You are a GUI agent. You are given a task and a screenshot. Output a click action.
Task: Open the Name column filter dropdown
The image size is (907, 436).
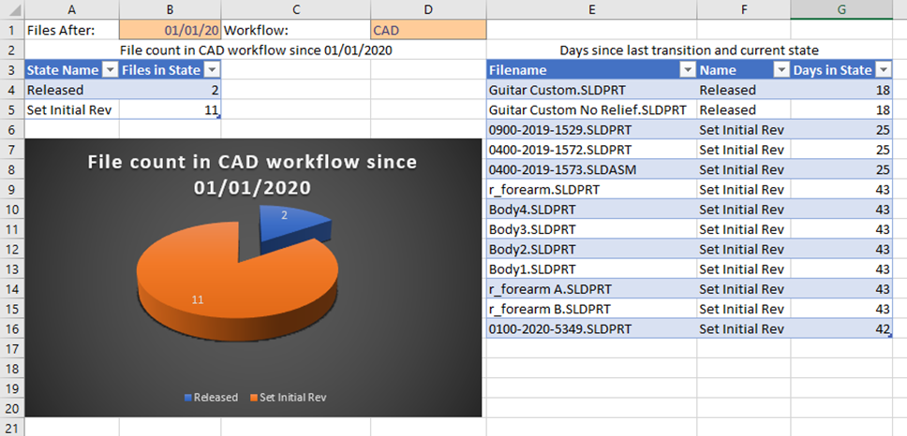[x=780, y=70]
